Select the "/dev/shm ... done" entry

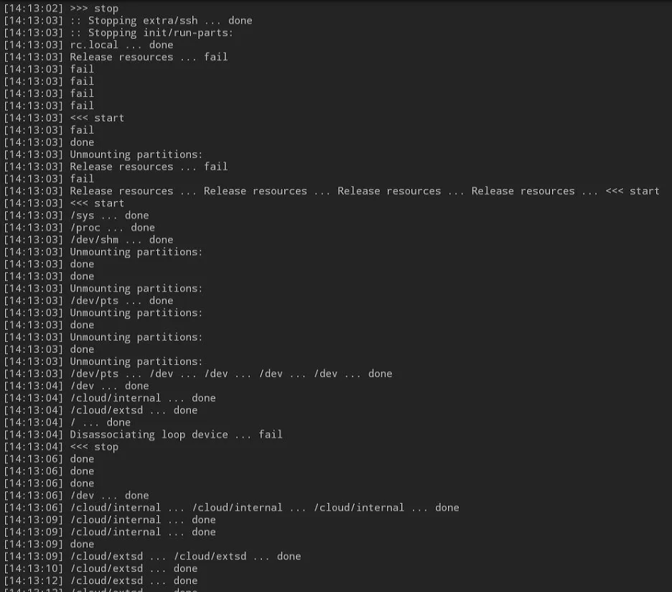click(x=121, y=240)
